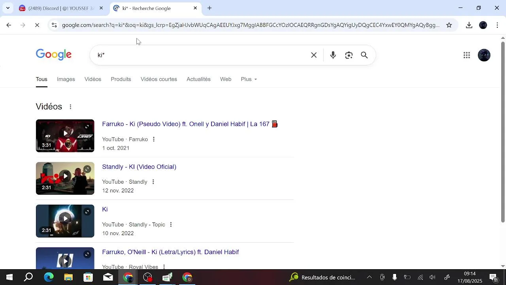Clear the search query with the X
Image resolution: width=506 pixels, height=285 pixels.
pos(314,55)
